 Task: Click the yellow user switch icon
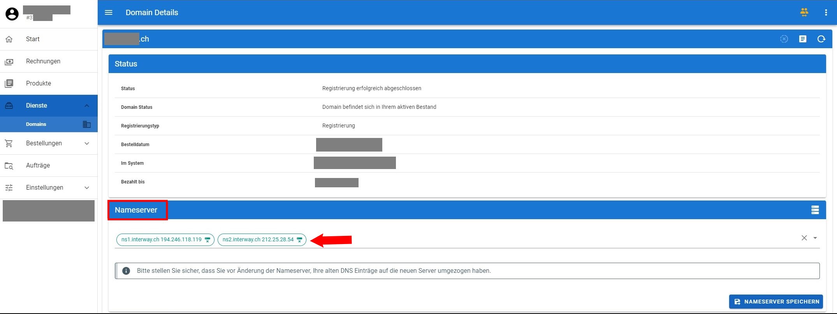point(804,12)
